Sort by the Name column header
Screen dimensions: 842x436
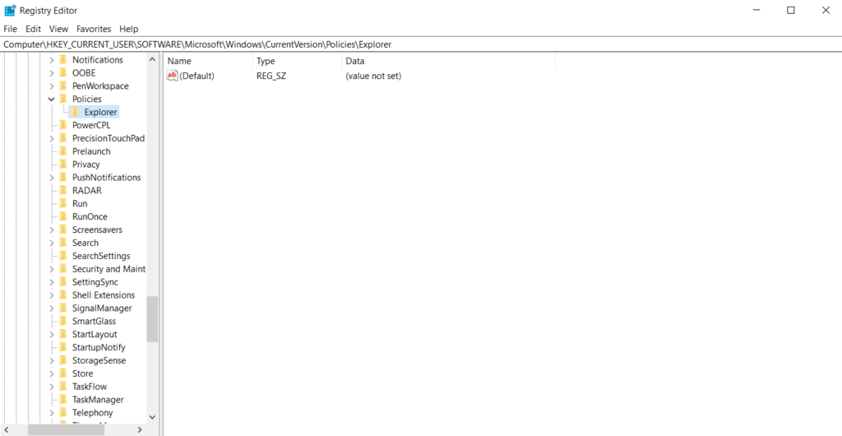208,61
